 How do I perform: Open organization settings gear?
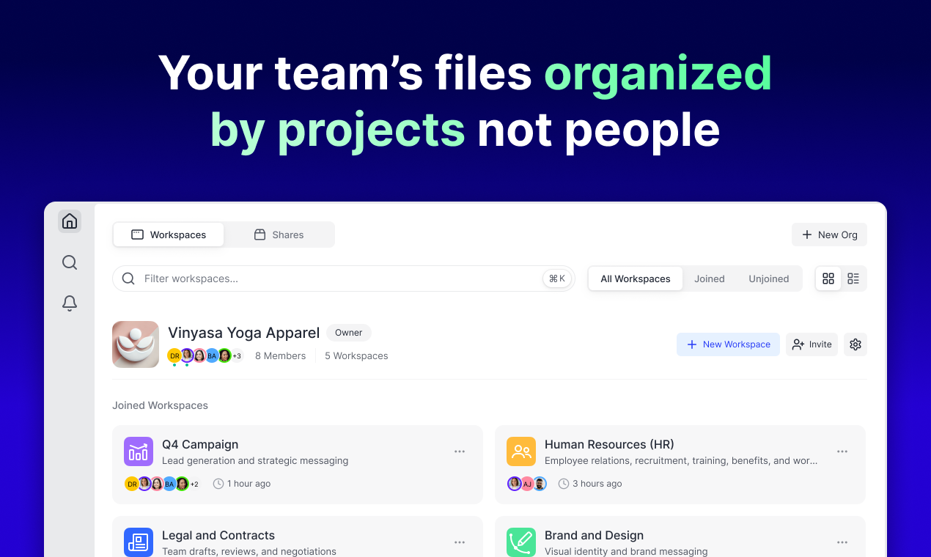855,344
